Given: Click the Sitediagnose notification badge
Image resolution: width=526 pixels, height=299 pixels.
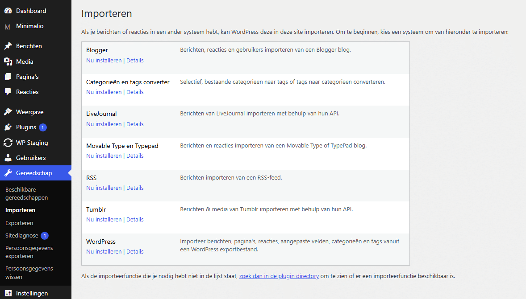Looking at the screenshot, I should [x=45, y=236].
